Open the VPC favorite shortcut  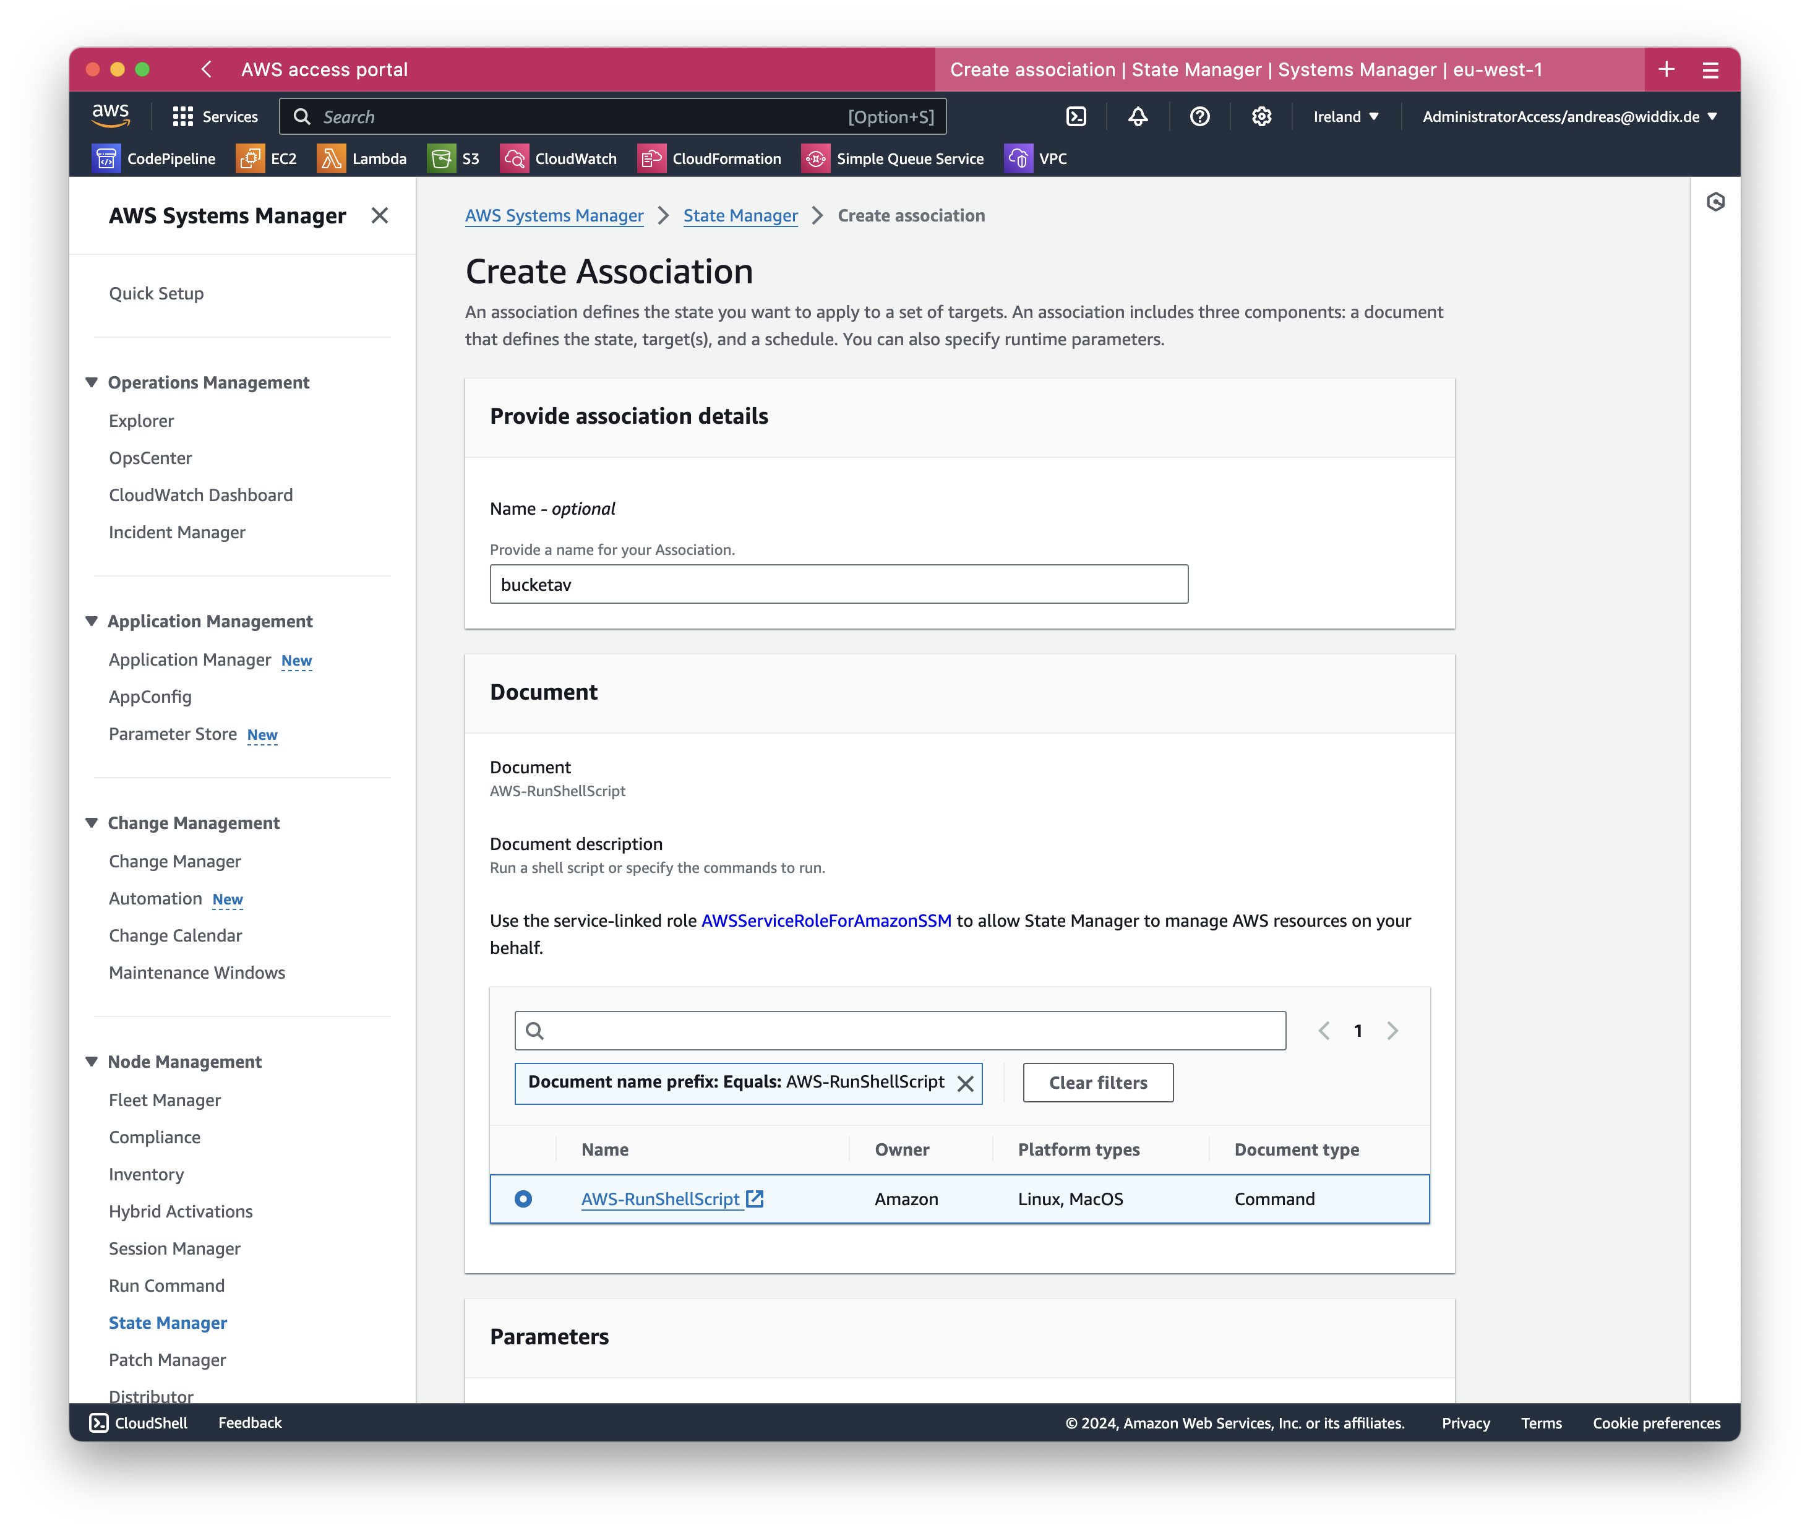(x=1036, y=158)
